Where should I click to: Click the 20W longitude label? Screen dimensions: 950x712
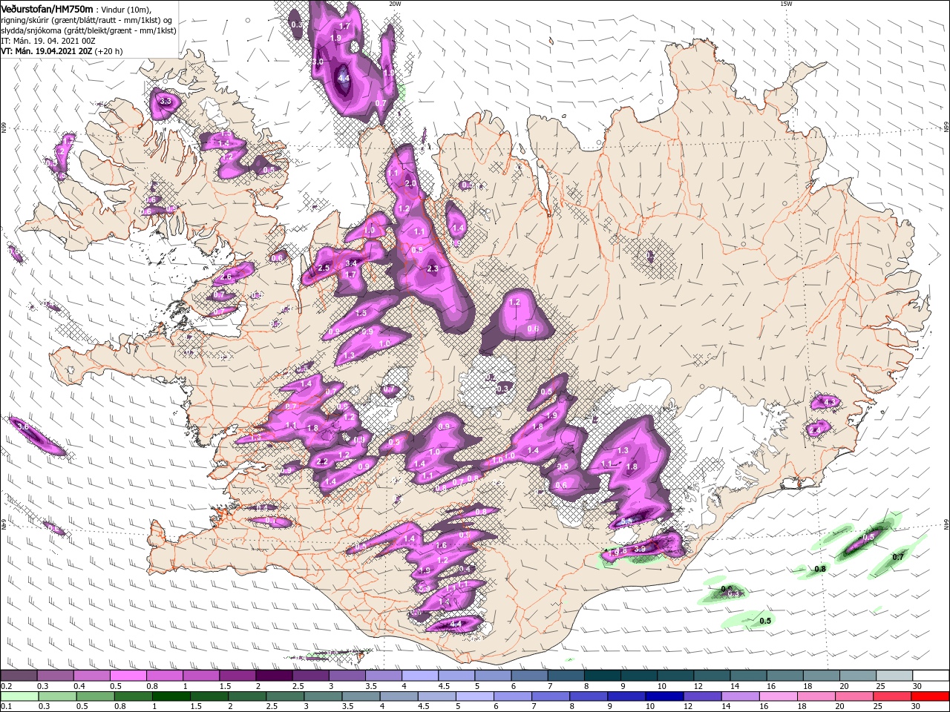coord(395,4)
